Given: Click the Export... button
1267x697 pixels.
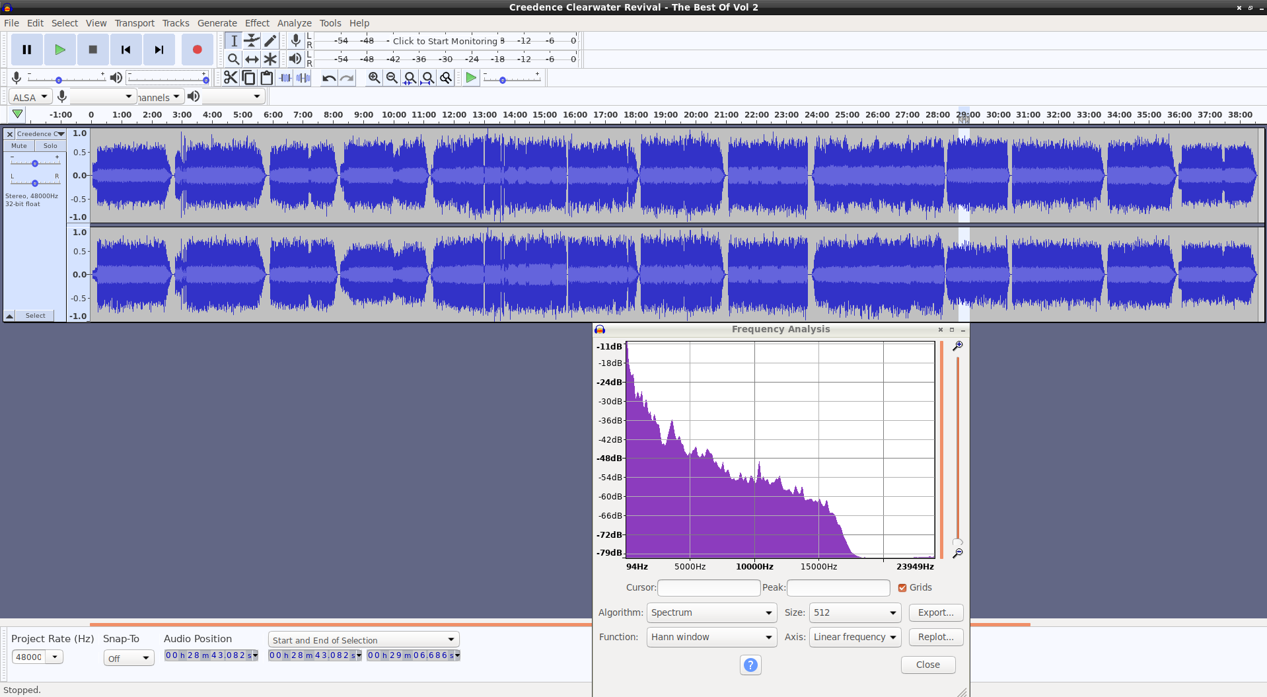Looking at the screenshot, I should tap(936, 612).
